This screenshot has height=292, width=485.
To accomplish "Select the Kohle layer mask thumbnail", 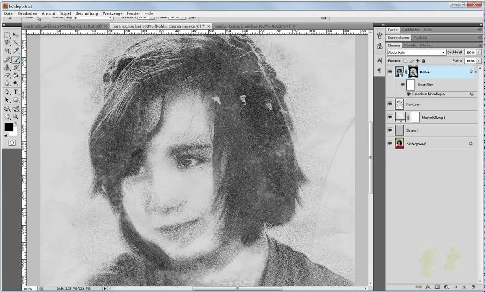I will (413, 72).
